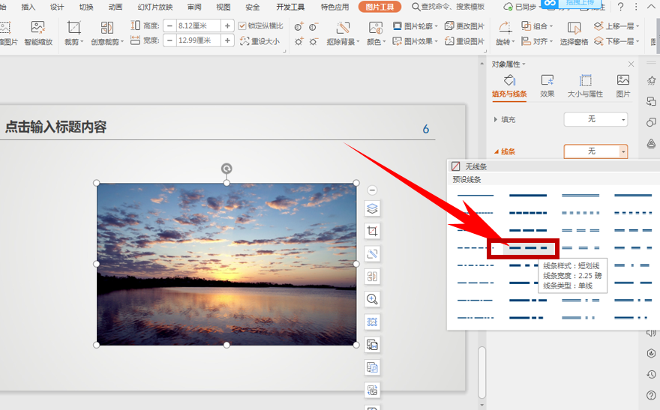Click Reset Picture (重设图片)
660x410 pixels.
(465, 40)
